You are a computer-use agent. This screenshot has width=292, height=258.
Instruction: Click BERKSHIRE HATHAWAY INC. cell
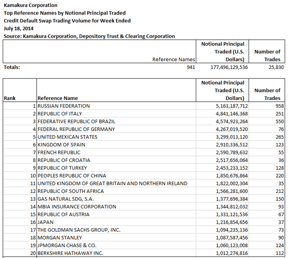click(116, 253)
